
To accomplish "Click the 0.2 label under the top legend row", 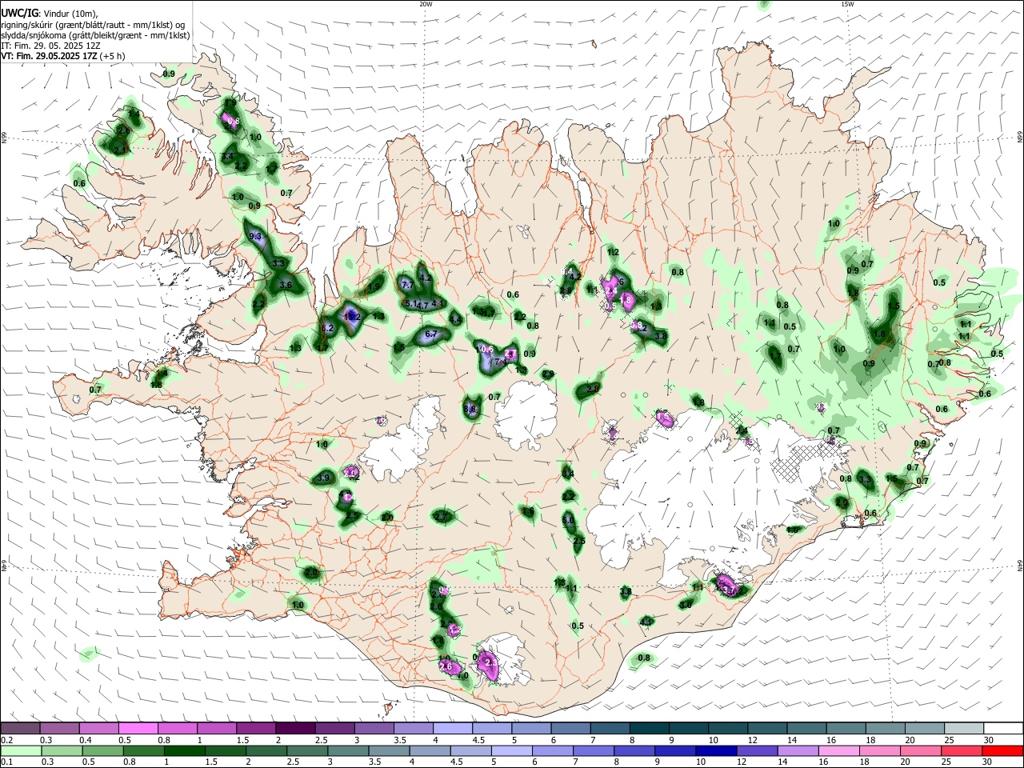I will (x=6, y=740).
